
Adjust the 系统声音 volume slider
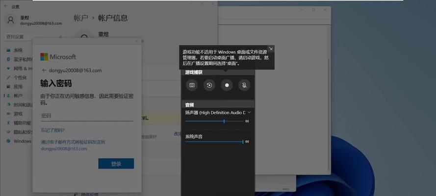point(214,142)
